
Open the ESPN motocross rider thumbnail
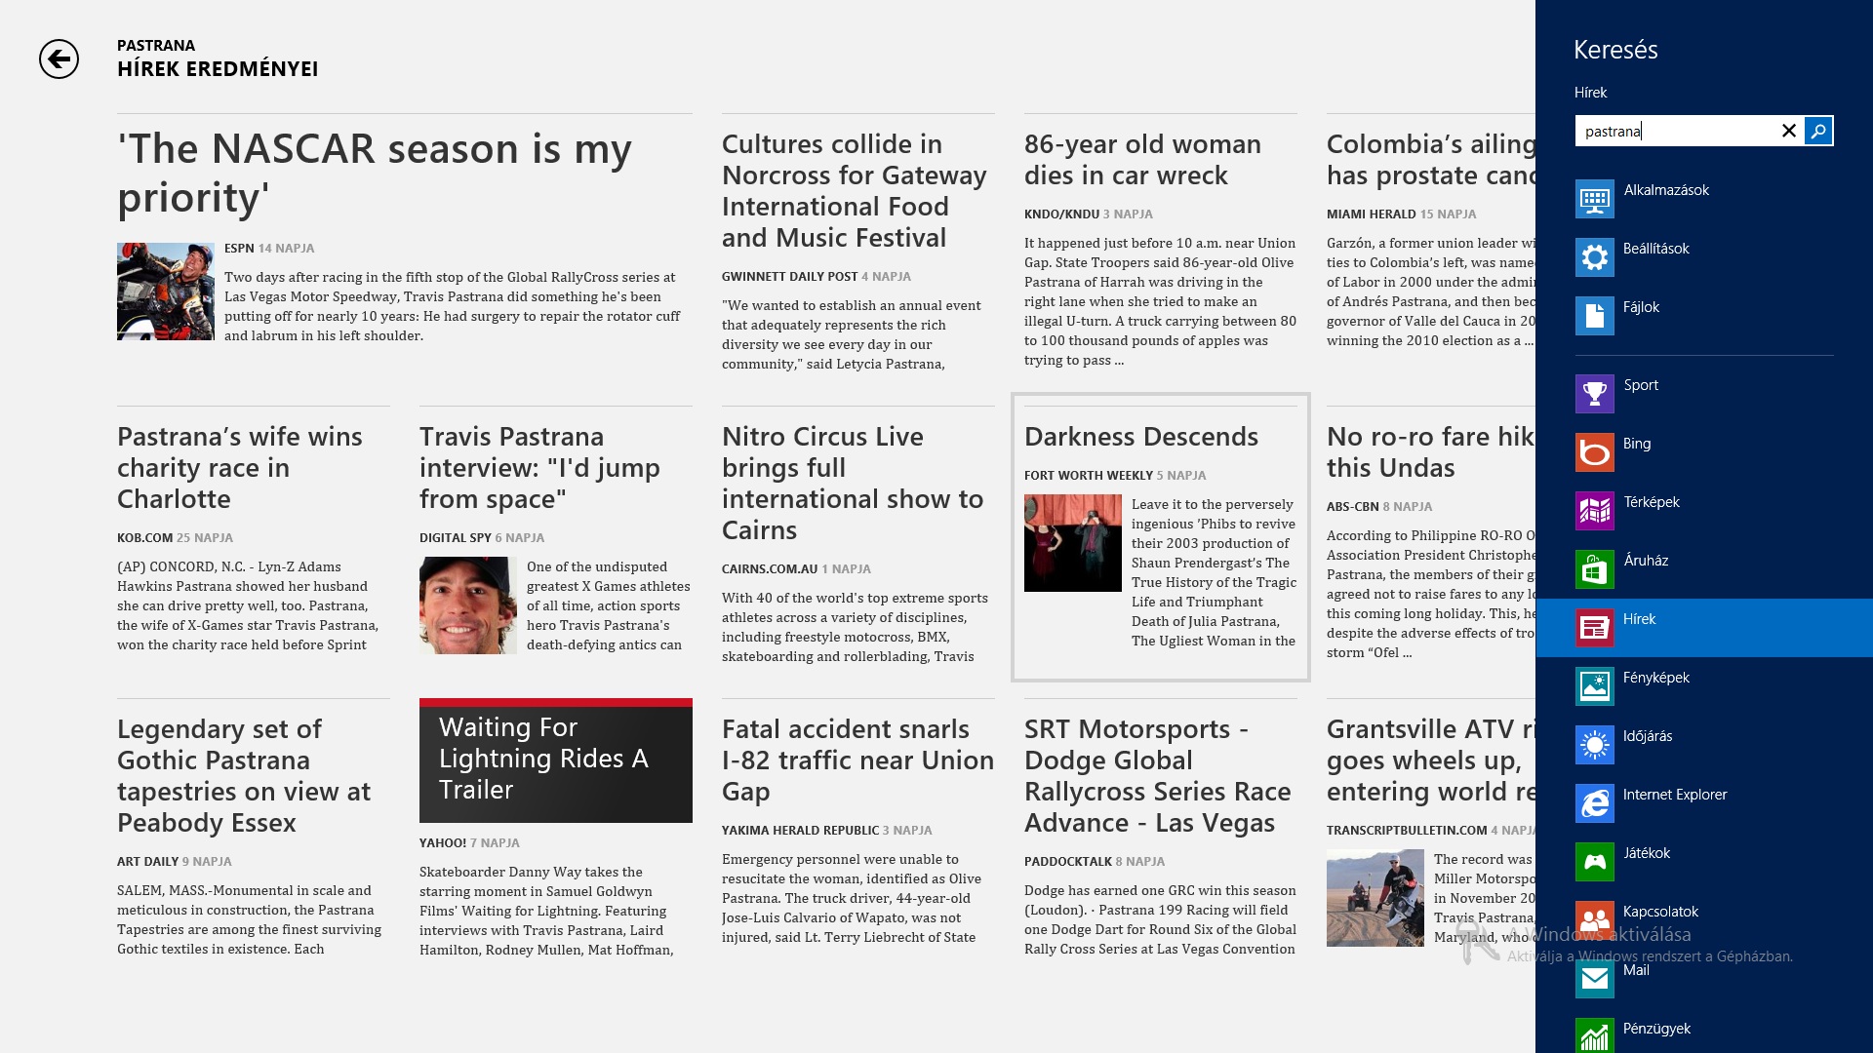tap(166, 292)
